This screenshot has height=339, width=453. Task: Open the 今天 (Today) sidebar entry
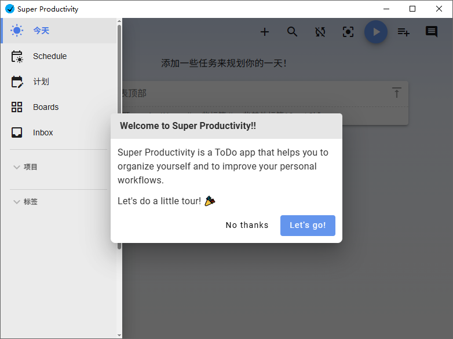click(x=59, y=31)
